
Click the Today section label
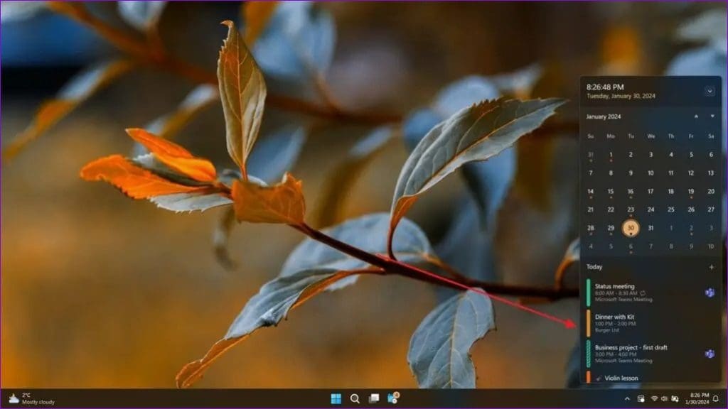[x=594, y=266]
